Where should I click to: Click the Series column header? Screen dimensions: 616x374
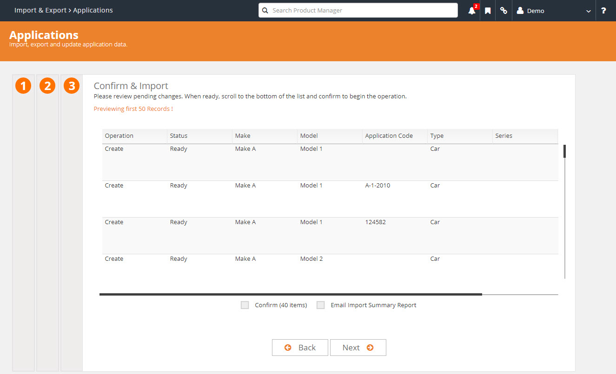point(525,136)
